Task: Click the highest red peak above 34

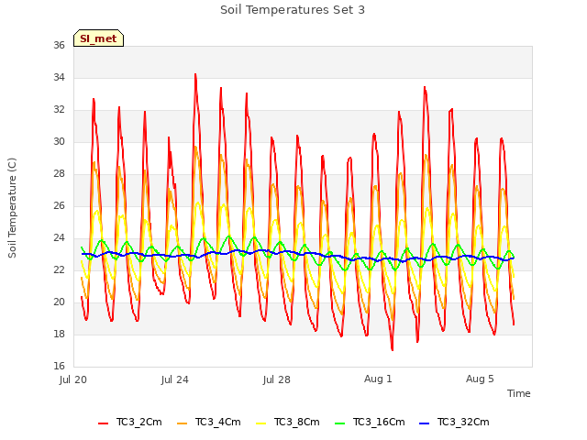Action: coord(195,75)
